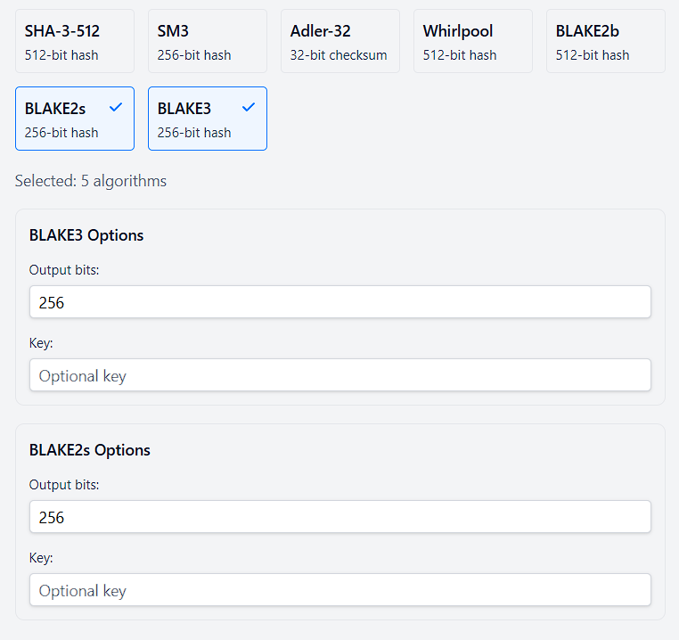Click the BLAKE2s Output bits field

340,517
